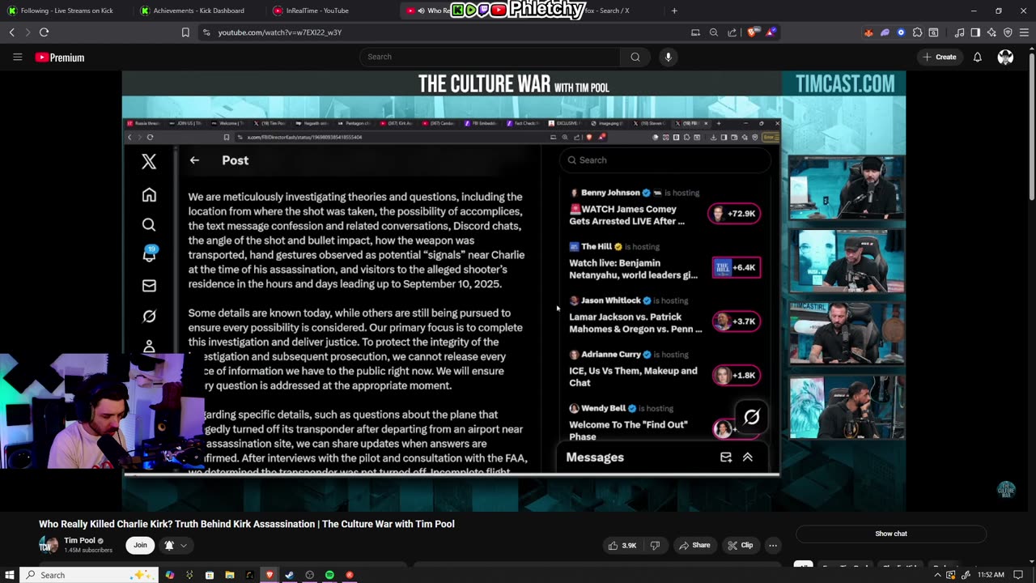The height and width of the screenshot is (583, 1036).
Task: Share this page from address bar
Action: coord(732,32)
